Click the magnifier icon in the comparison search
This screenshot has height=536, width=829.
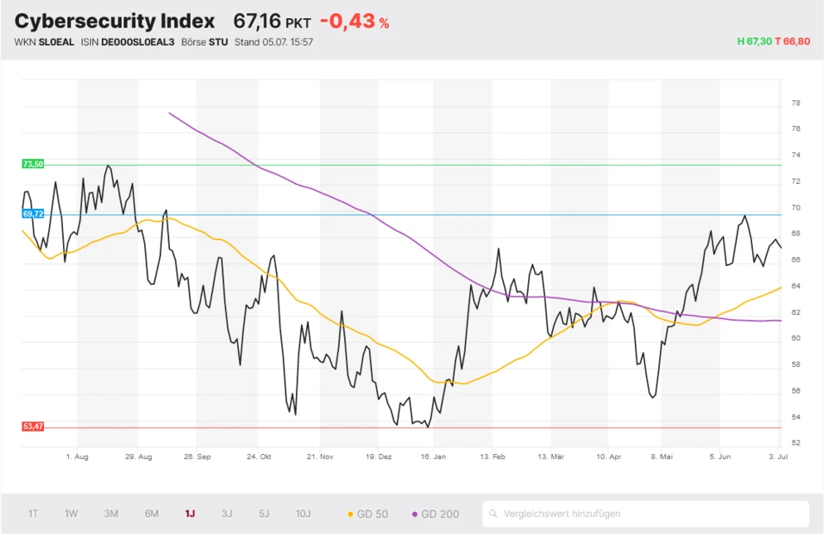point(493,514)
